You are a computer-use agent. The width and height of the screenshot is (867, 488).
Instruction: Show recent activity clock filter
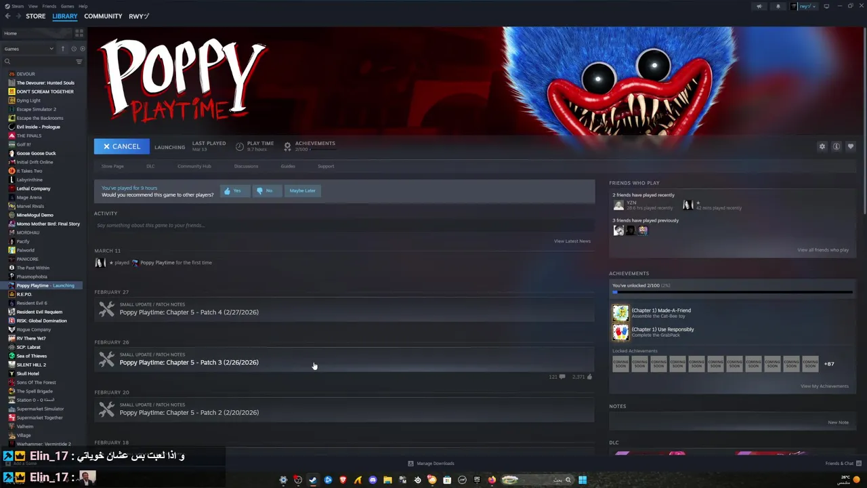pyautogui.click(x=74, y=49)
